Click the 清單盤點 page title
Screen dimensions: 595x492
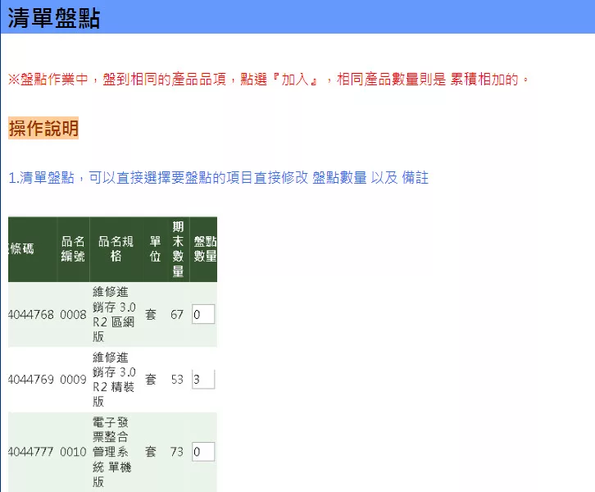[x=54, y=18]
